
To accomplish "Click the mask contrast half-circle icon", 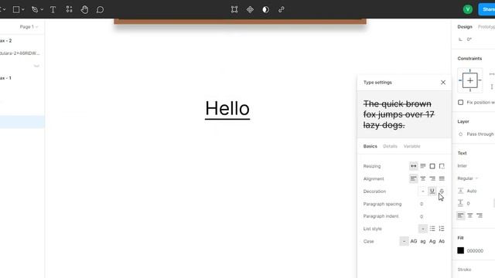I will [266, 9].
